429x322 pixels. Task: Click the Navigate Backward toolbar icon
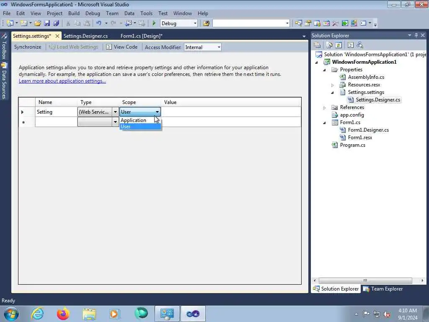click(x=128, y=23)
